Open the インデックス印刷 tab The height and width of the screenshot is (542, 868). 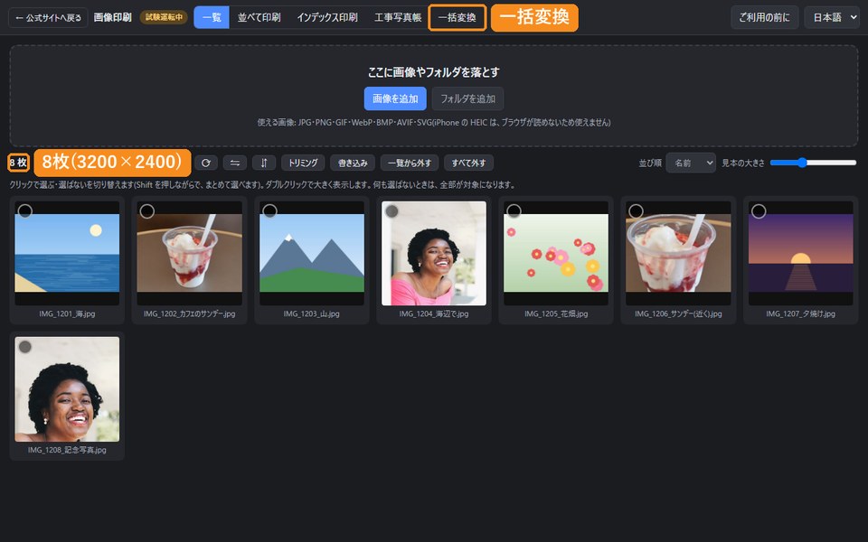pos(327,18)
